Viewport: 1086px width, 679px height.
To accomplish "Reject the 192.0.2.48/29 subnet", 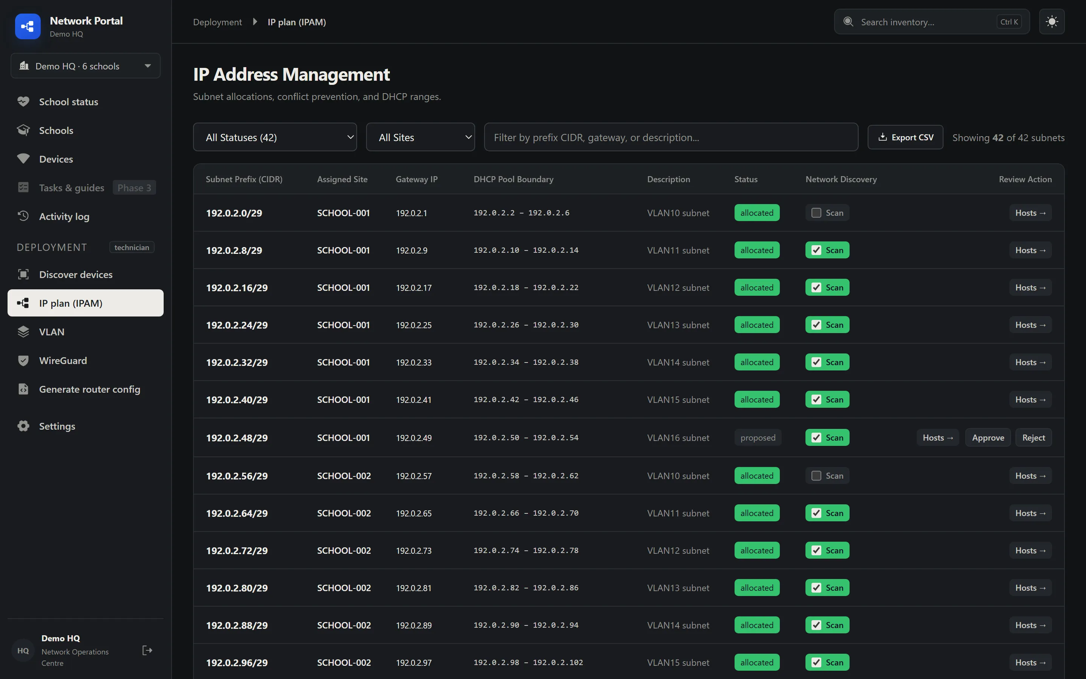I will click(1034, 438).
